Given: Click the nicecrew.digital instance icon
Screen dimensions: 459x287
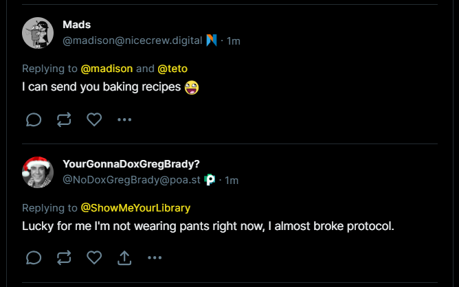Looking at the screenshot, I should [212, 41].
